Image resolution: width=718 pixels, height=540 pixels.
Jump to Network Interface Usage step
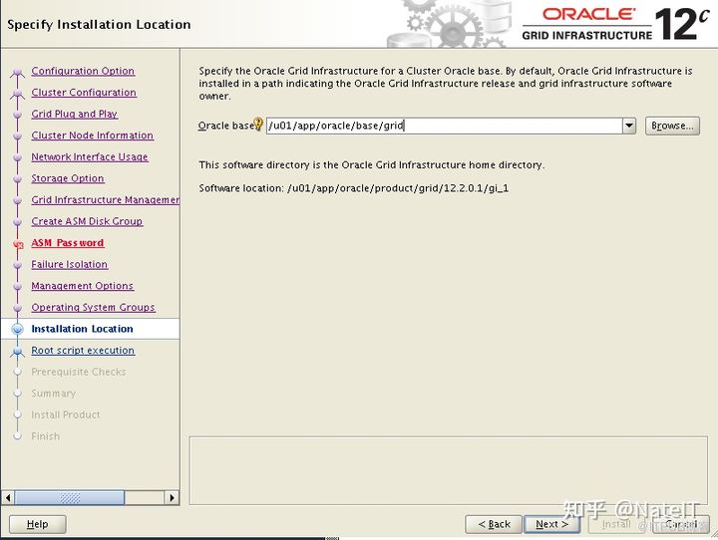point(90,157)
